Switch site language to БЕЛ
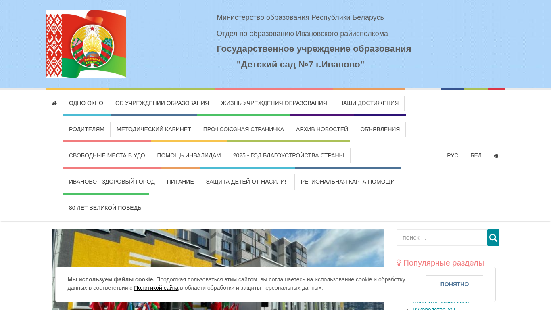 (x=476, y=155)
